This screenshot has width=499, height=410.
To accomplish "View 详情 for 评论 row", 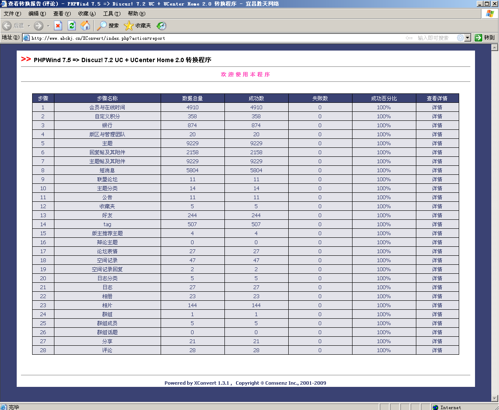I will point(437,350).
